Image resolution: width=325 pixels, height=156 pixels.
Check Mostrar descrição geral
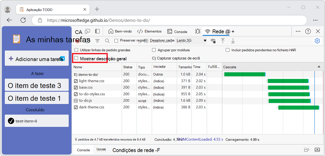[76, 58]
